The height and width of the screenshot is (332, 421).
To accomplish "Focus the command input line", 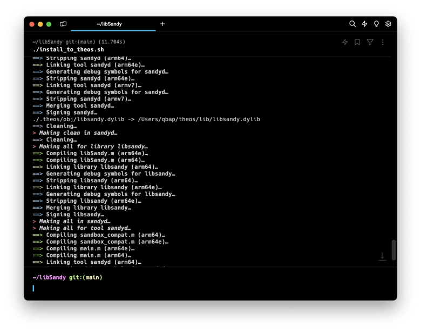I will pos(210,288).
